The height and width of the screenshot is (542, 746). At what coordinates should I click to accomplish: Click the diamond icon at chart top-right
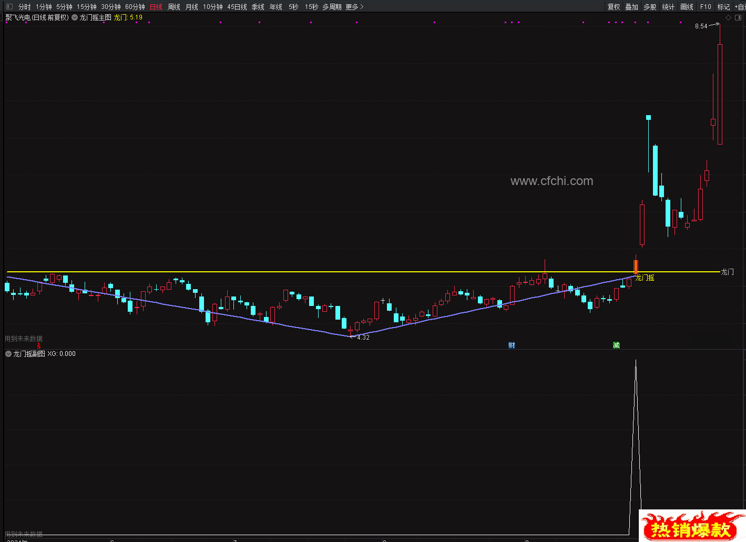728,17
